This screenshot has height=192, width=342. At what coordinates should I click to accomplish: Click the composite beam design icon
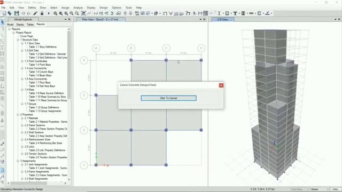235,13
